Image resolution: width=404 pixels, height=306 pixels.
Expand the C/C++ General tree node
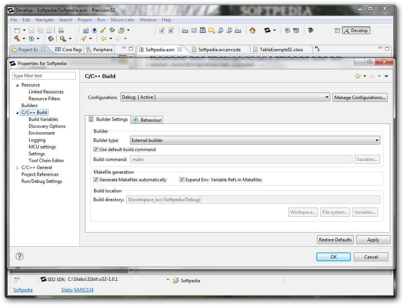point(17,168)
